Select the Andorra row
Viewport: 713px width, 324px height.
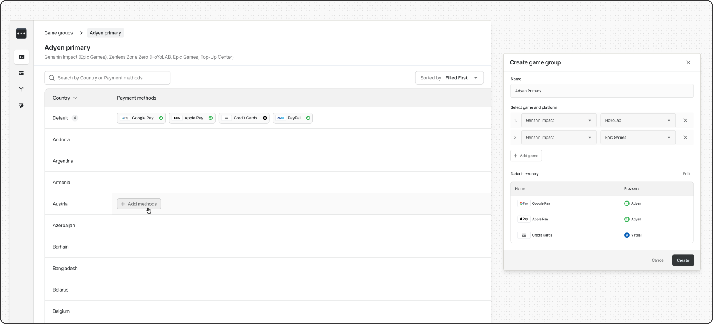pyautogui.click(x=267, y=139)
